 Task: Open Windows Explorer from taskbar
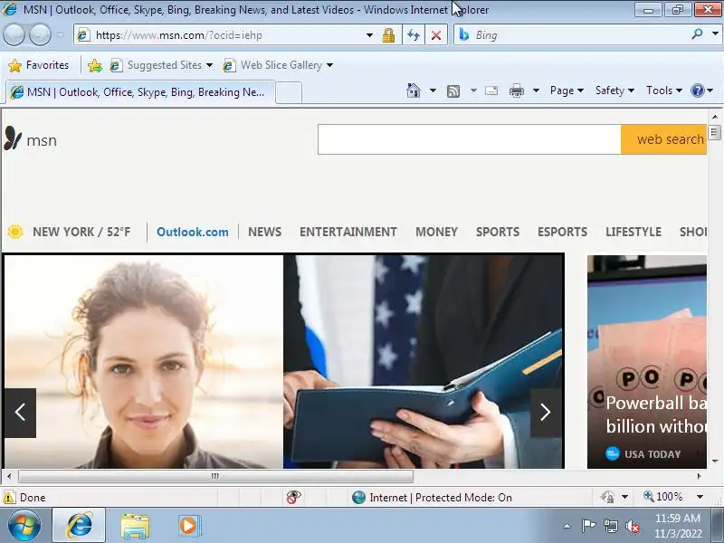[x=135, y=526]
